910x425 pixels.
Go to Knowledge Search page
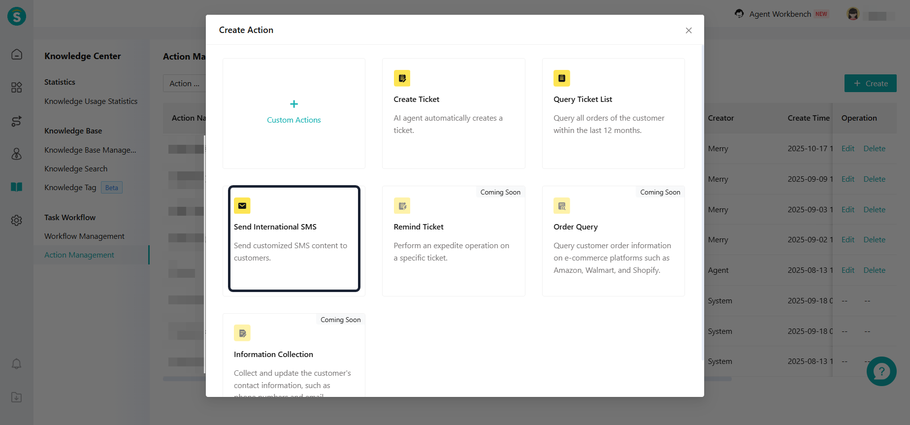76,169
